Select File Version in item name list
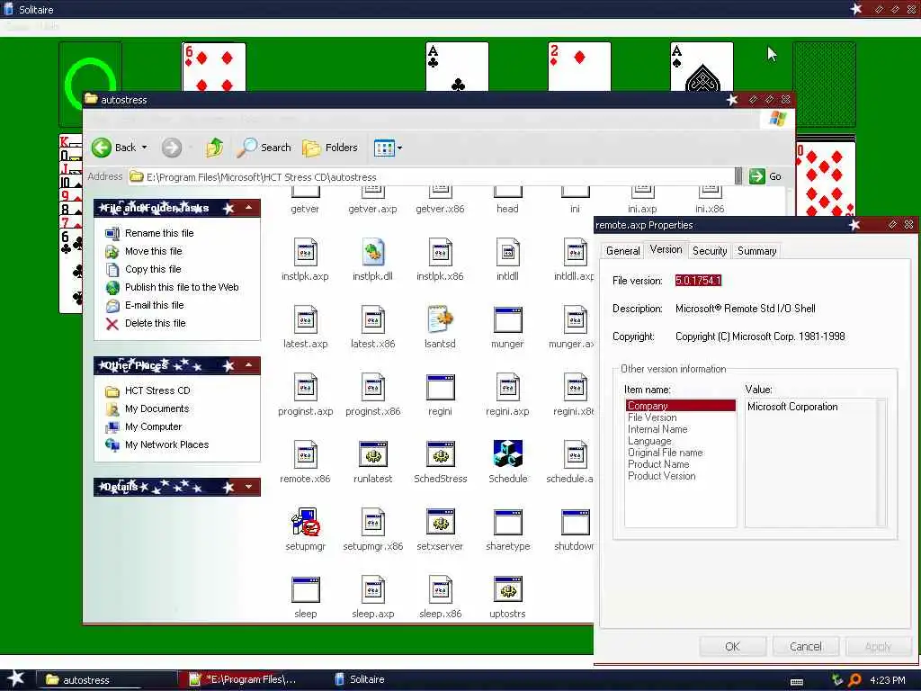The height and width of the screenshot is (691, 921). (652, 417)
